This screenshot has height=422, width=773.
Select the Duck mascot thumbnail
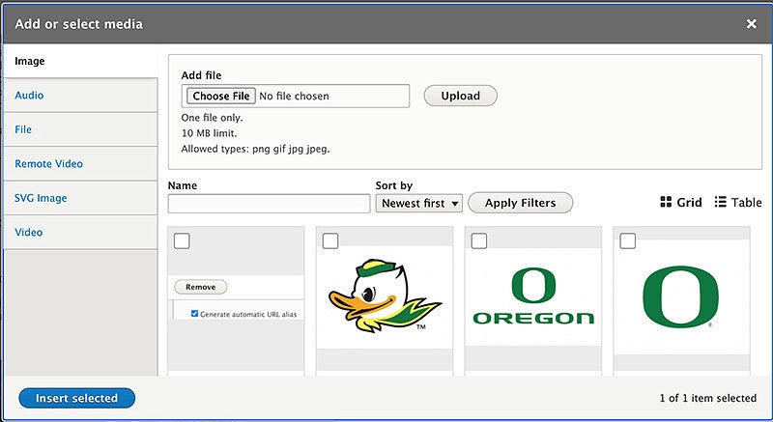385,295
